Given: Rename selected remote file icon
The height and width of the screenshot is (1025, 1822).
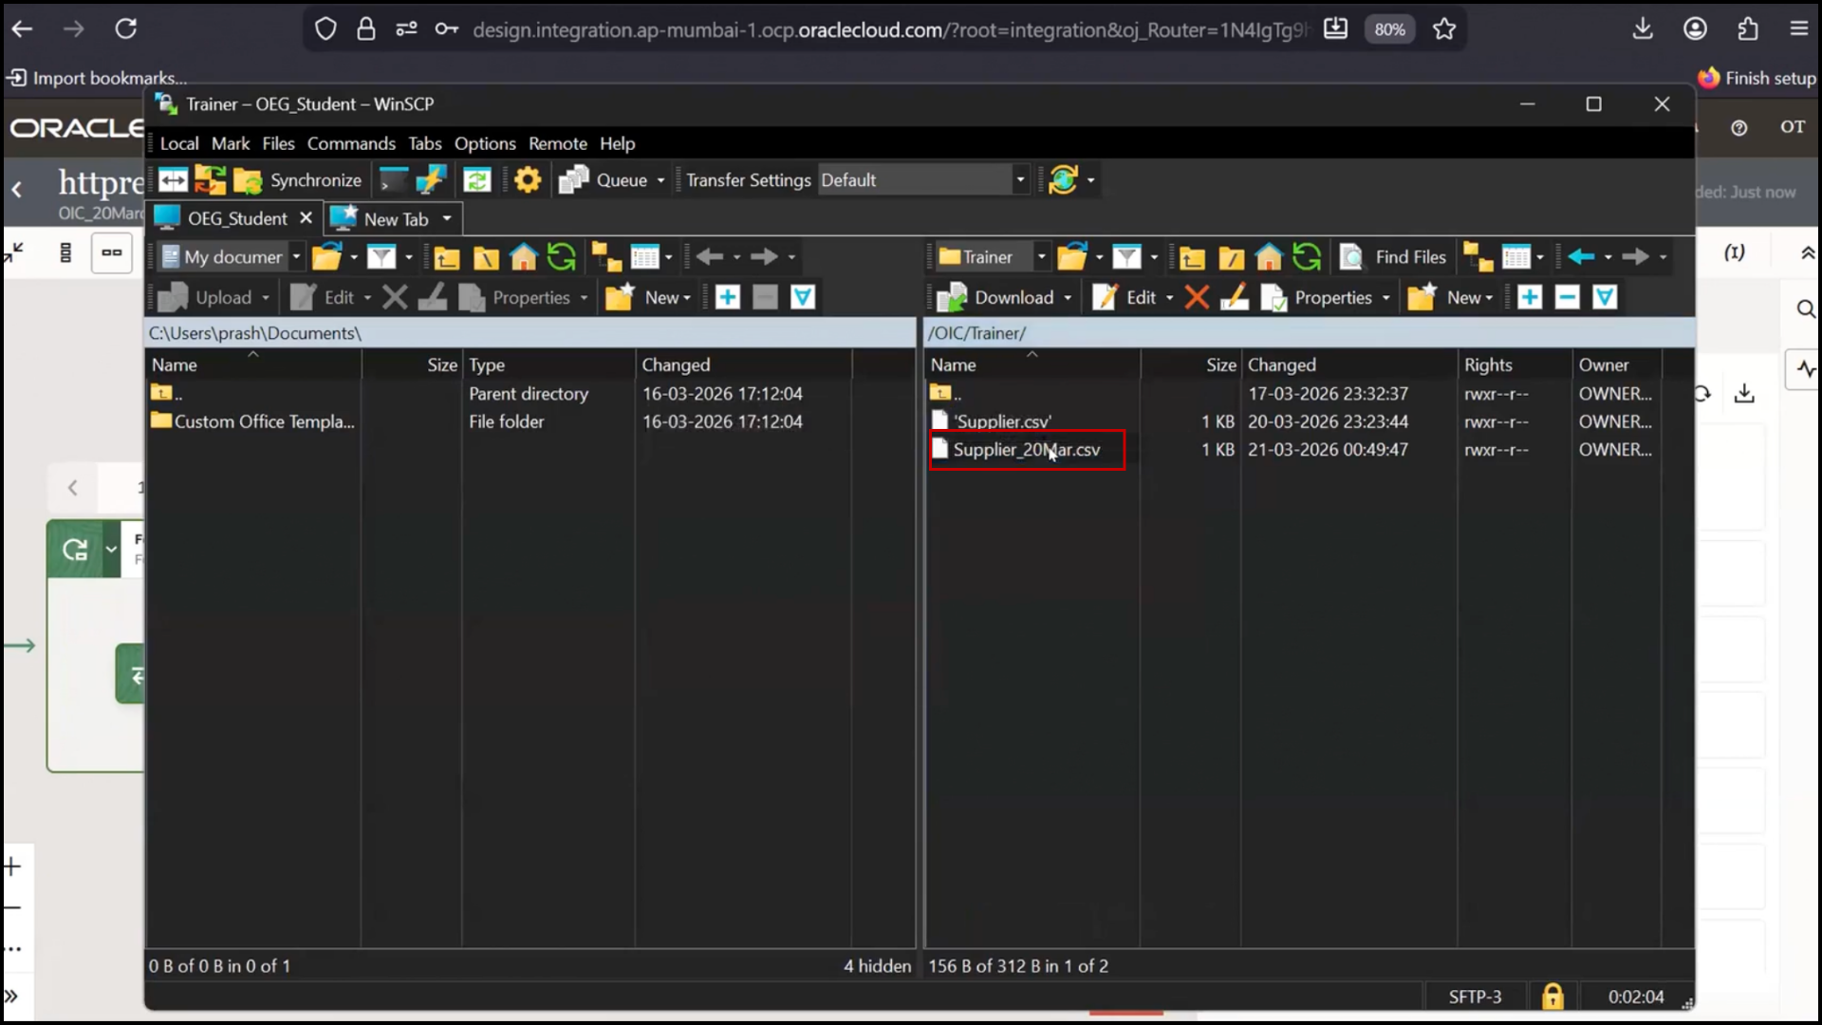Looking at the screenshot, I should coord(1234,298).
